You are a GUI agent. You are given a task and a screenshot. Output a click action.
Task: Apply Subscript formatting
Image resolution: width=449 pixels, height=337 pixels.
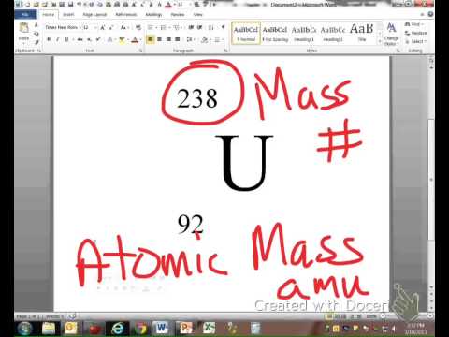click(89, 39)
